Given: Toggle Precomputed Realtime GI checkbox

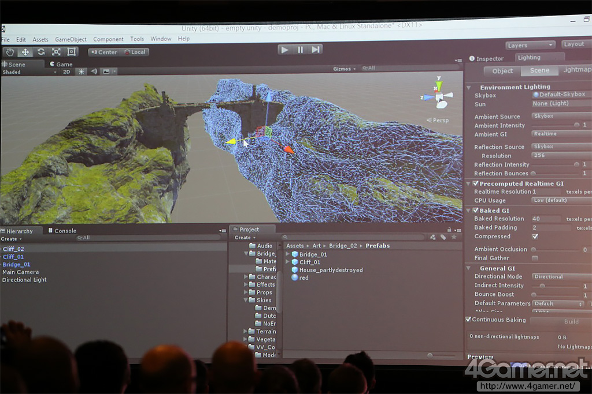Looking at the screenshot, I should 476,183.
